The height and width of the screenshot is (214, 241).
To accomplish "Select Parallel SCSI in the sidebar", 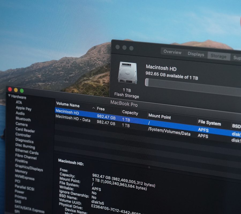I will tap(24, 187).
